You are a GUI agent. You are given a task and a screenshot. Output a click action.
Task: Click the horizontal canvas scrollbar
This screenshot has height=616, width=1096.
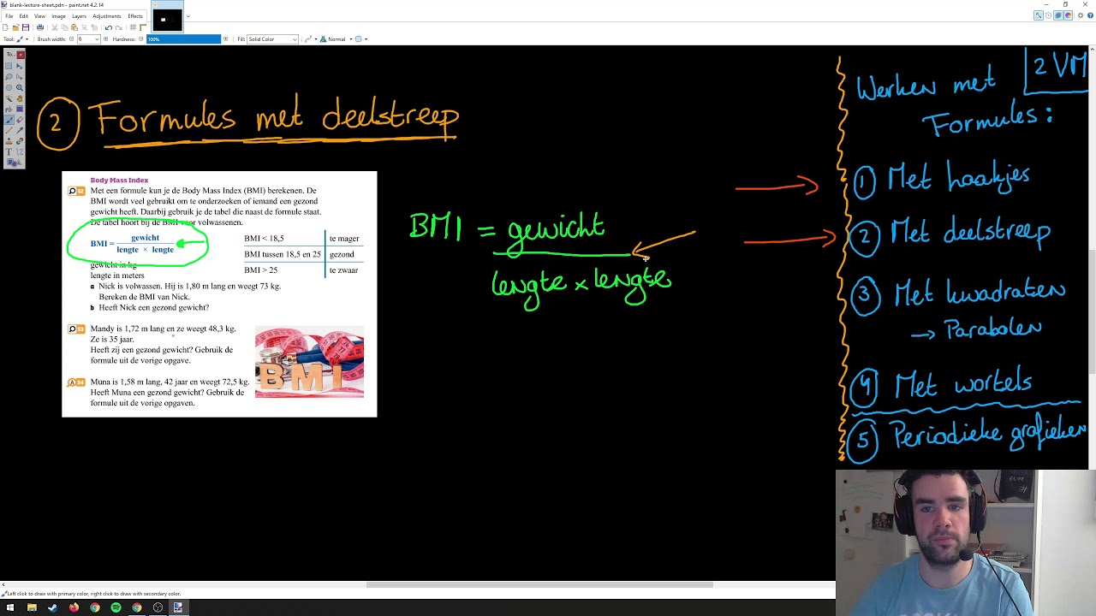coord(539,585)
